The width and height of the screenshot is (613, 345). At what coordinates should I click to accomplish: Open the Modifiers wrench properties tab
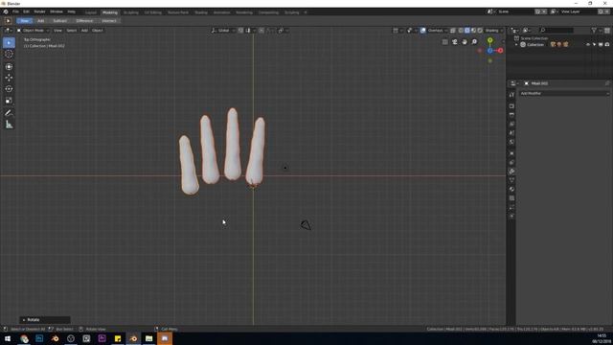pos(511,172)
